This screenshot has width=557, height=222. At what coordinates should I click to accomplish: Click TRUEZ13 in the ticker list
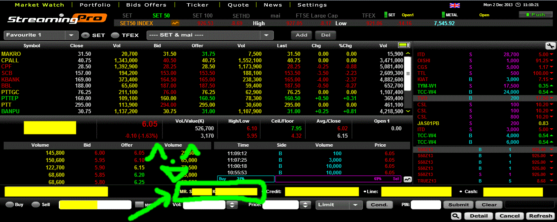426,180
